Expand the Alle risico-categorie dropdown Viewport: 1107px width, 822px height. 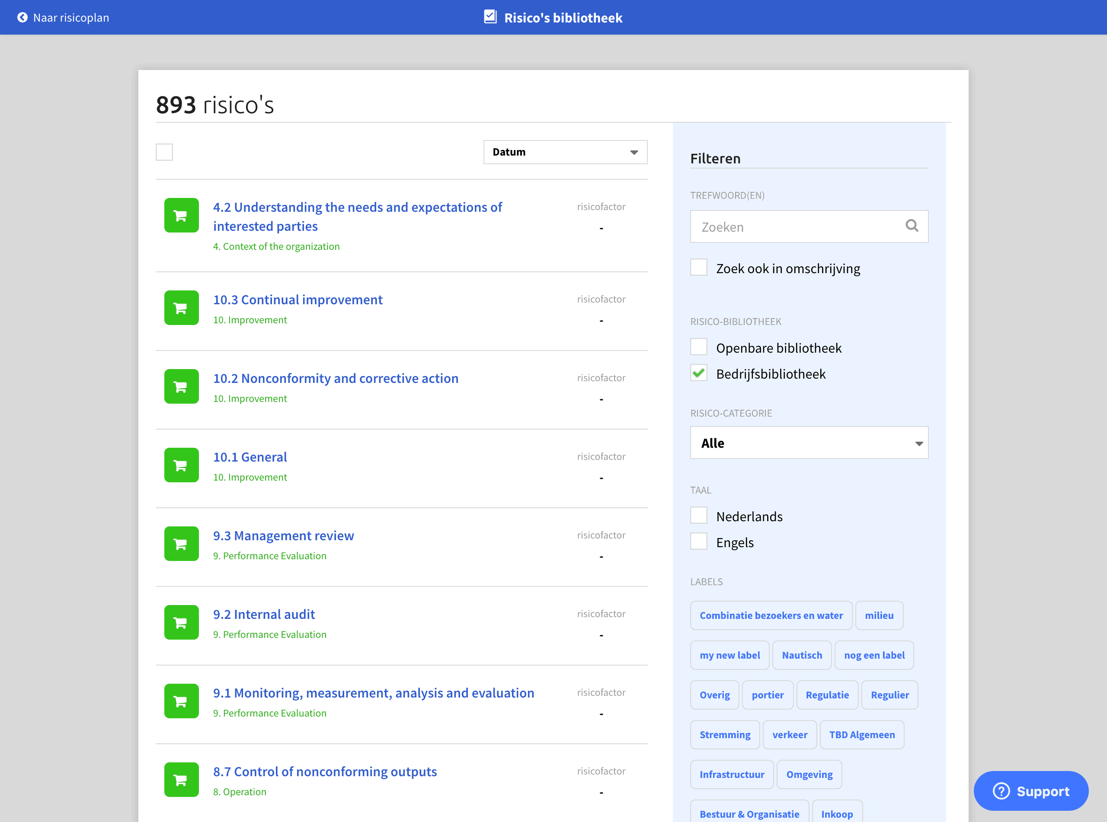tap(809, 443)
